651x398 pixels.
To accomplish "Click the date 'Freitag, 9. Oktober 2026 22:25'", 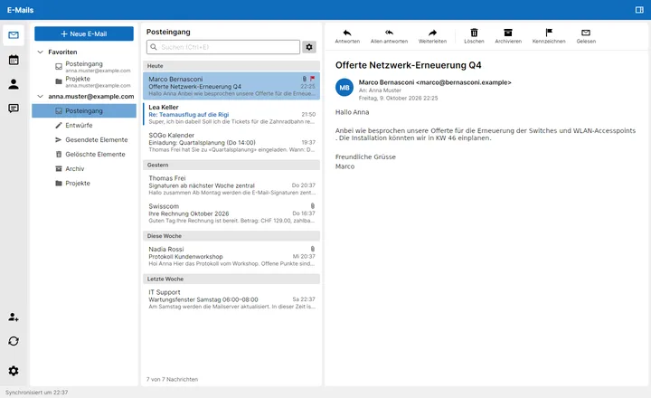I will (x=398, y=98).
